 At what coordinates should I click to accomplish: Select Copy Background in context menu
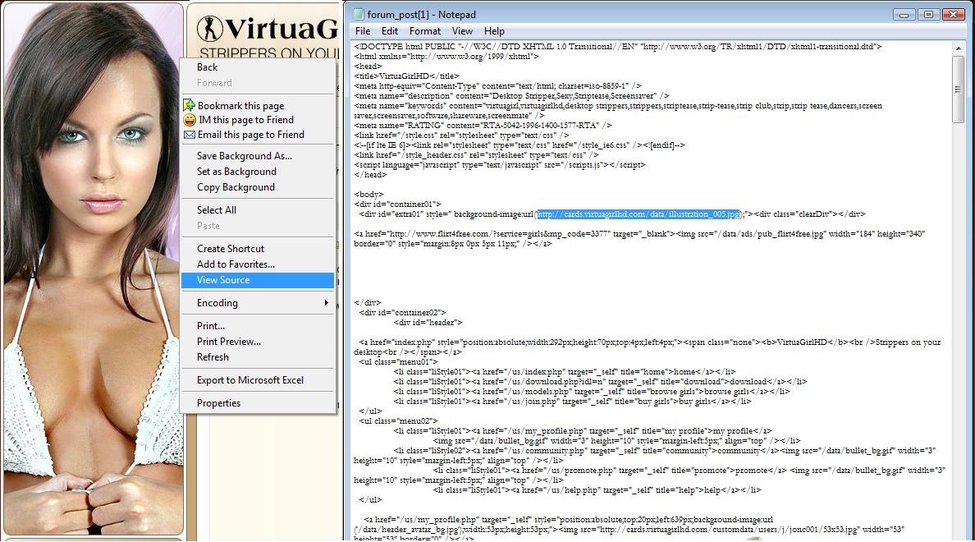point(236,187)
